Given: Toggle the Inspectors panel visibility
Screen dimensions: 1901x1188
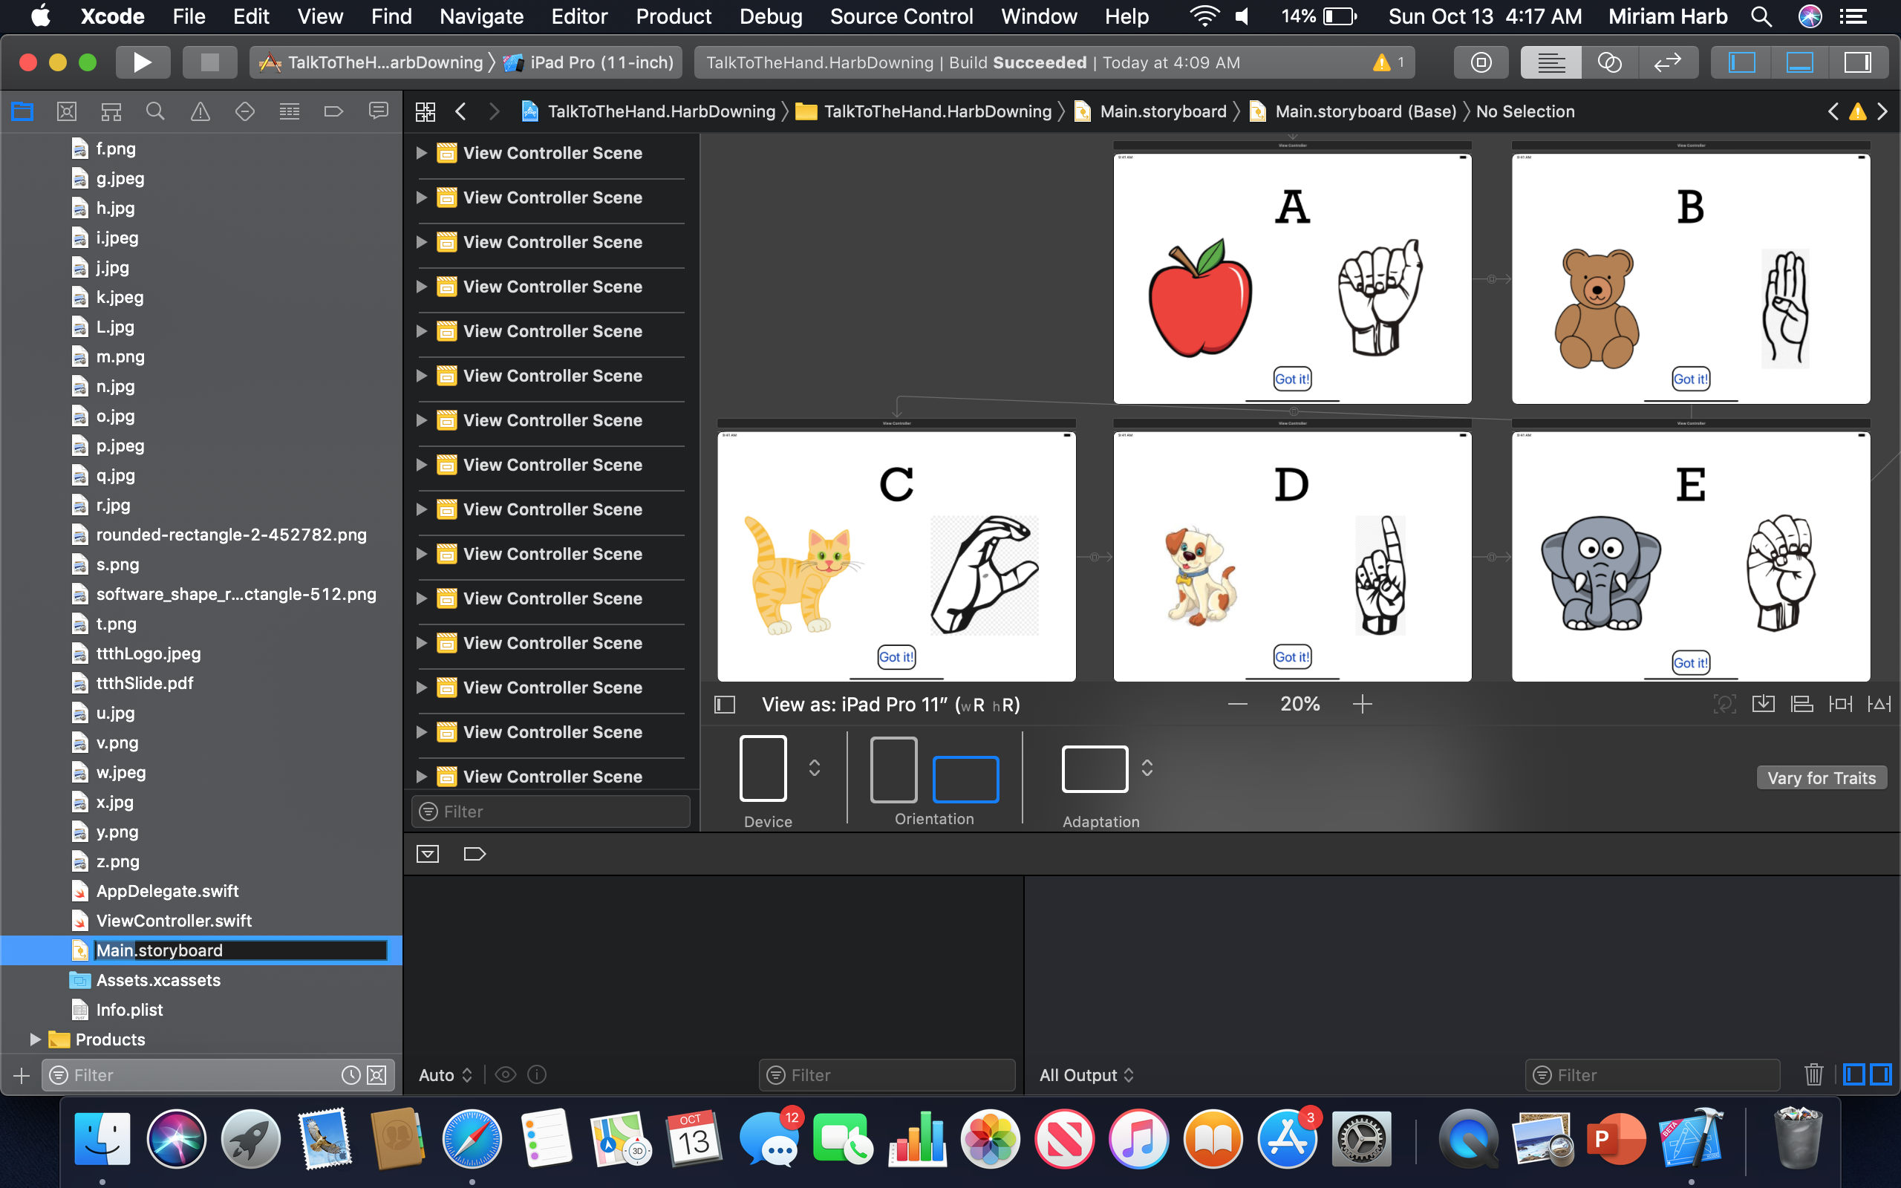Looking at the screenshot, I should (x=1857, y=62).
